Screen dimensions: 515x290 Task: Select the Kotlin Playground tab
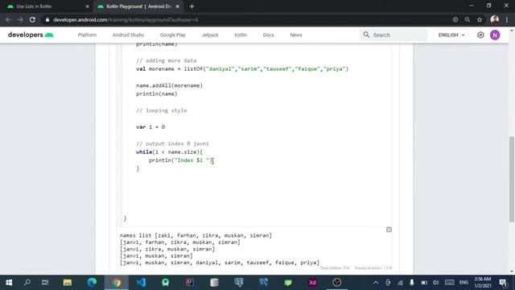click(138, 6)
